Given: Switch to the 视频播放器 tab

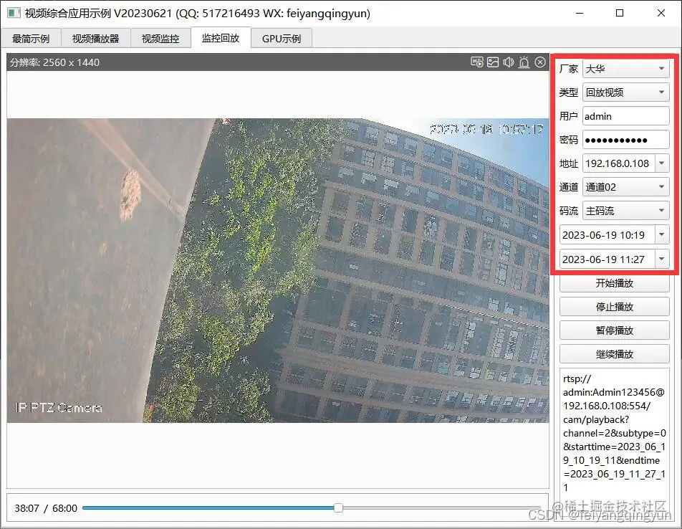Looking at the screenshot, I should coord(96,39).
